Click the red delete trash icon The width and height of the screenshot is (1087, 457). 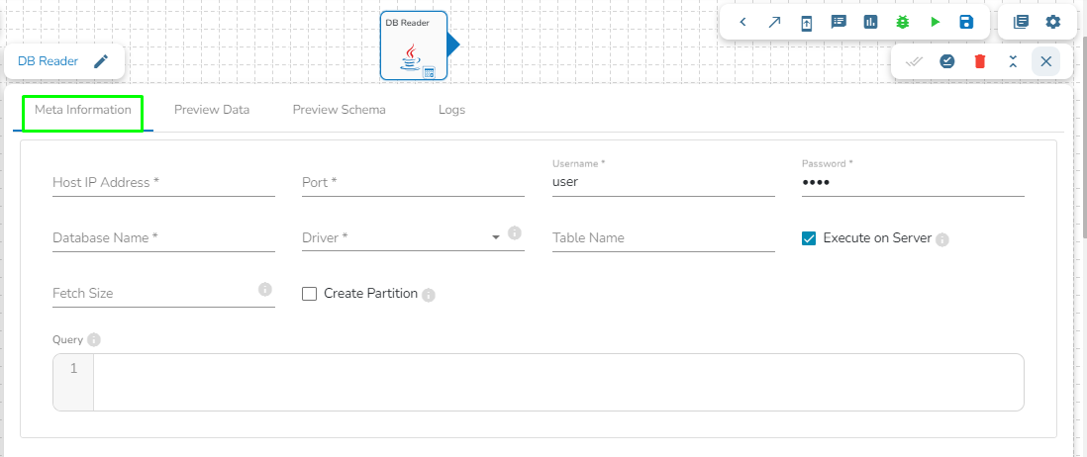(x=980, y=61)
